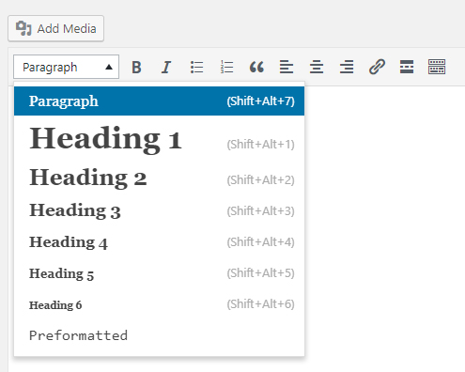Screen dimensions: 465x372
Task: Choose Heading 2 format
Action: pos(159,178)
